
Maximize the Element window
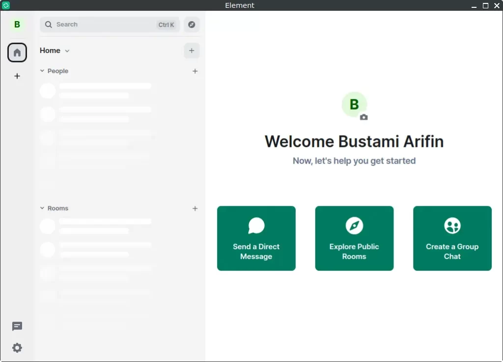point(485,5)
